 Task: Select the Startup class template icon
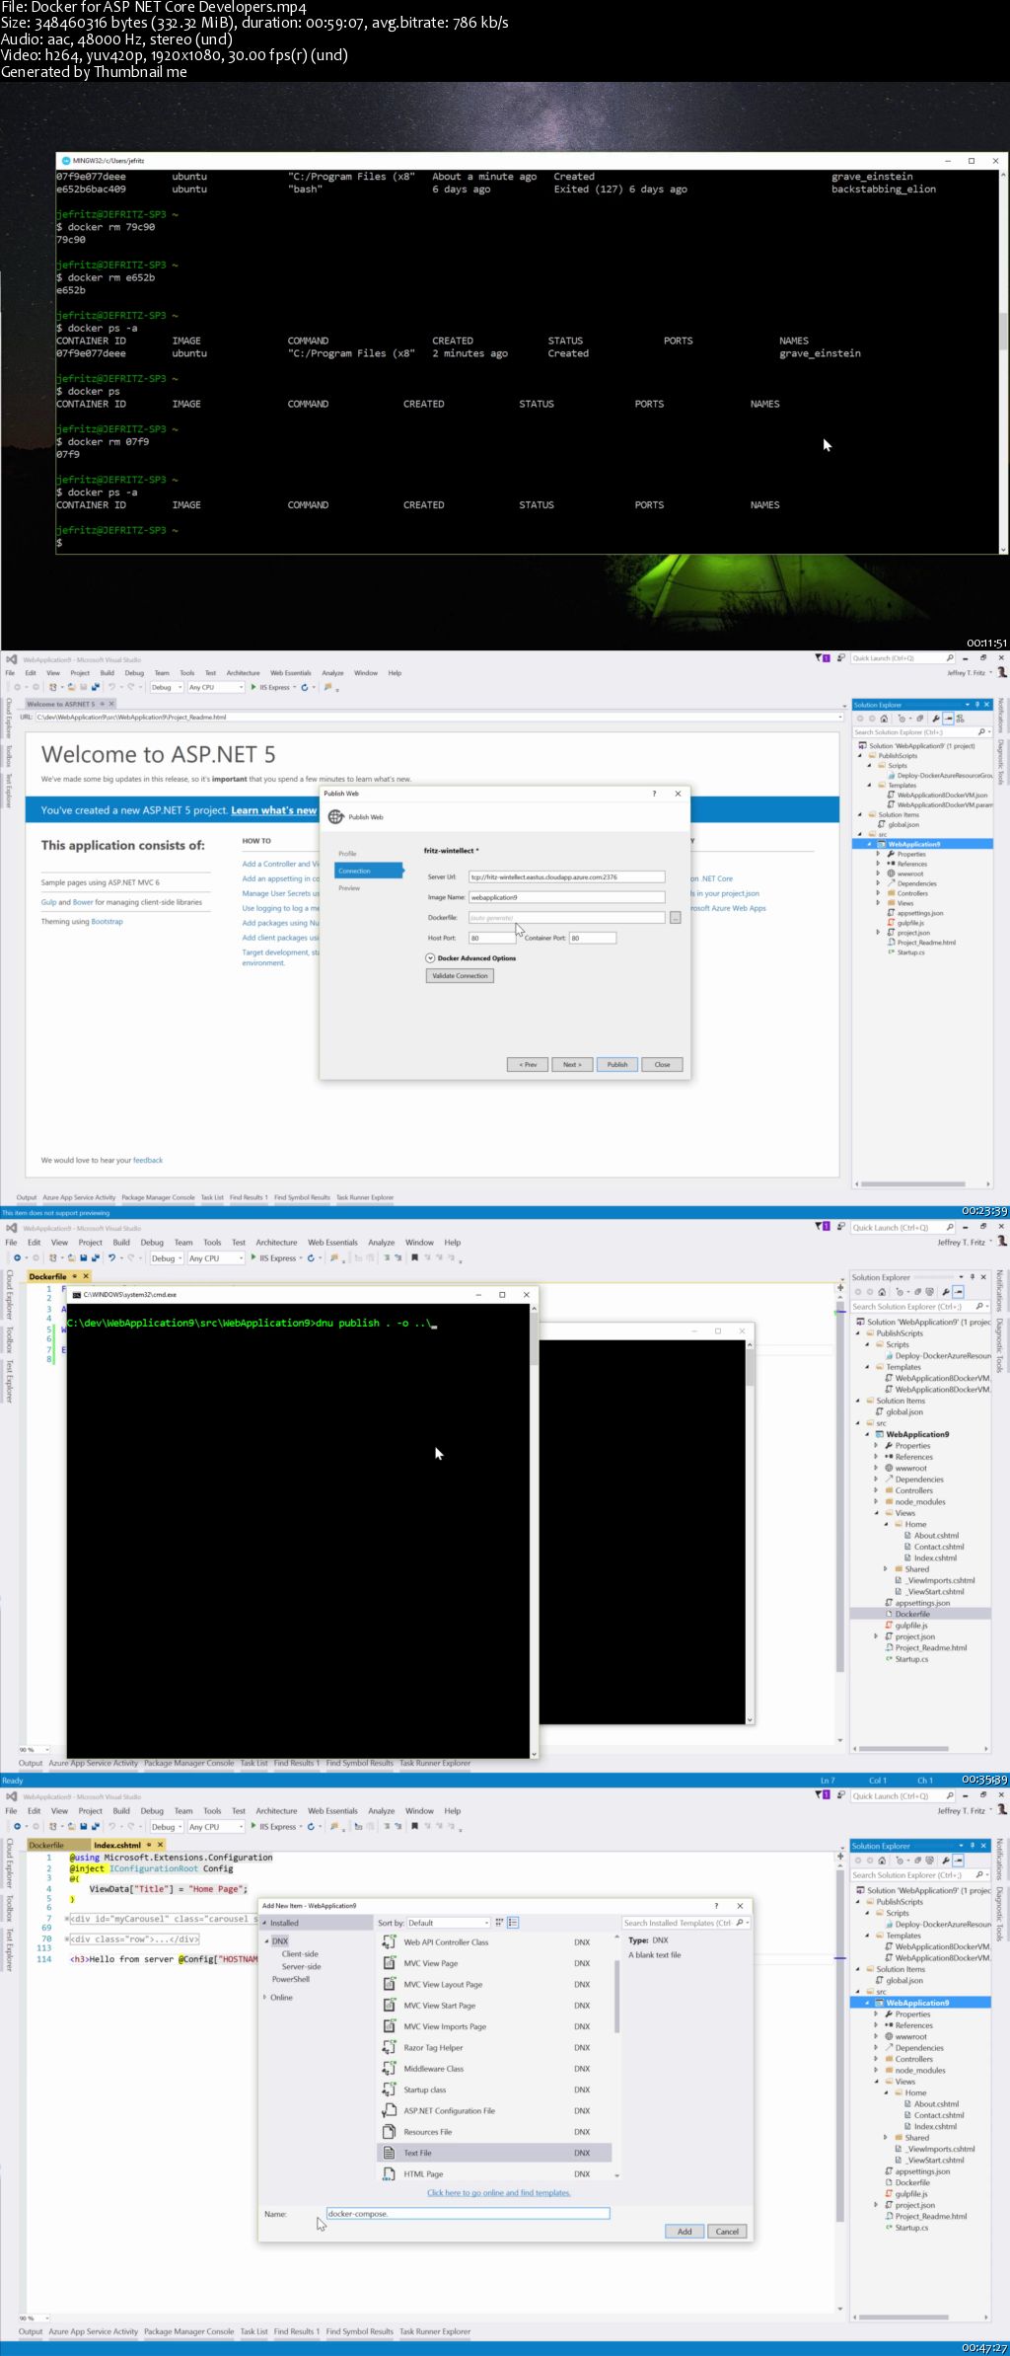pyautogui.click(x=389, y=2090)
